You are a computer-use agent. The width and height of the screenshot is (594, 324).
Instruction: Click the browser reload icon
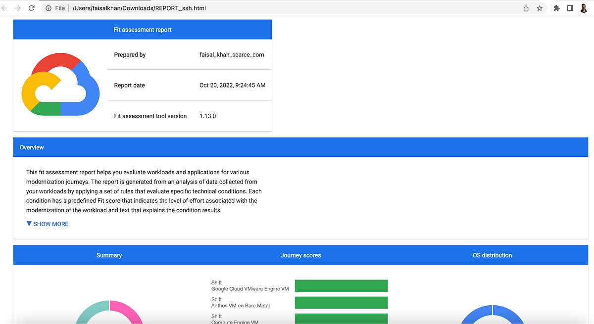tap(31, 8)
